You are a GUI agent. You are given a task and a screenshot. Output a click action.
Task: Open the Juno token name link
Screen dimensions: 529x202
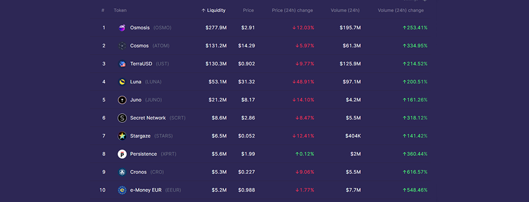coord(136,100)
